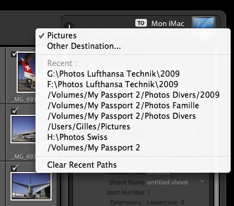Pick /Volumes/My Passport 2/Photos Famille

(x=133, y=105)
